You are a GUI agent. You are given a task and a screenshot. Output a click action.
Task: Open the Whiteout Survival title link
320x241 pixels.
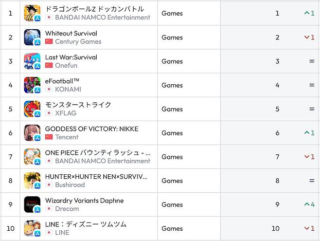click(x=71, y=33)
